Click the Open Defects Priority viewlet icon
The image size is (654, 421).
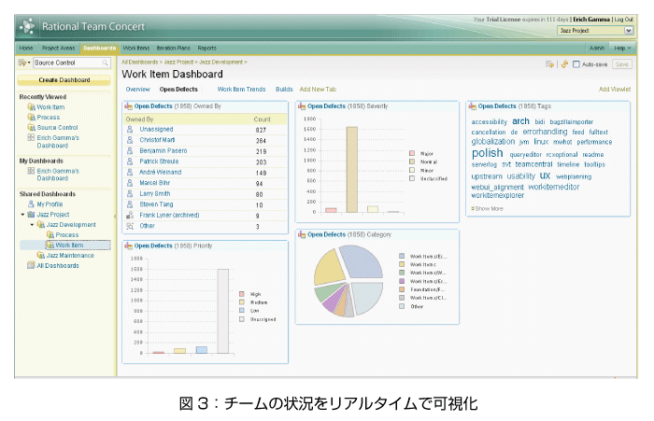pyautogui.click(x=129, y=246)
